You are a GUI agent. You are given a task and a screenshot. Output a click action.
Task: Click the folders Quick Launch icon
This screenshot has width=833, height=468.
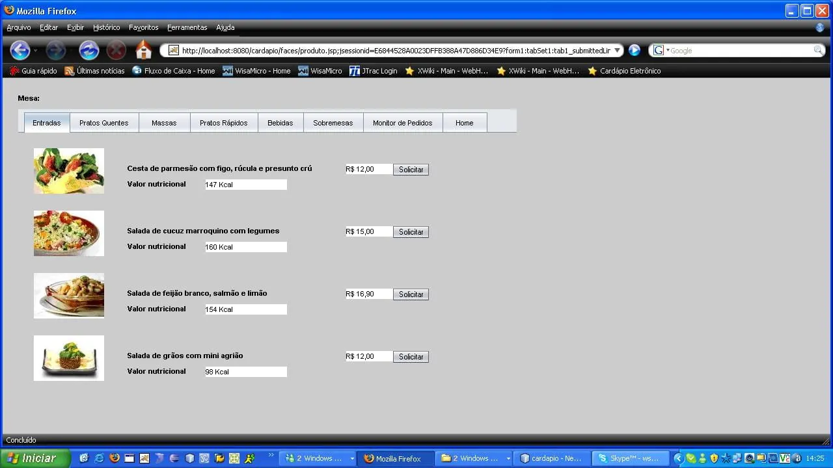coord(219,458)
